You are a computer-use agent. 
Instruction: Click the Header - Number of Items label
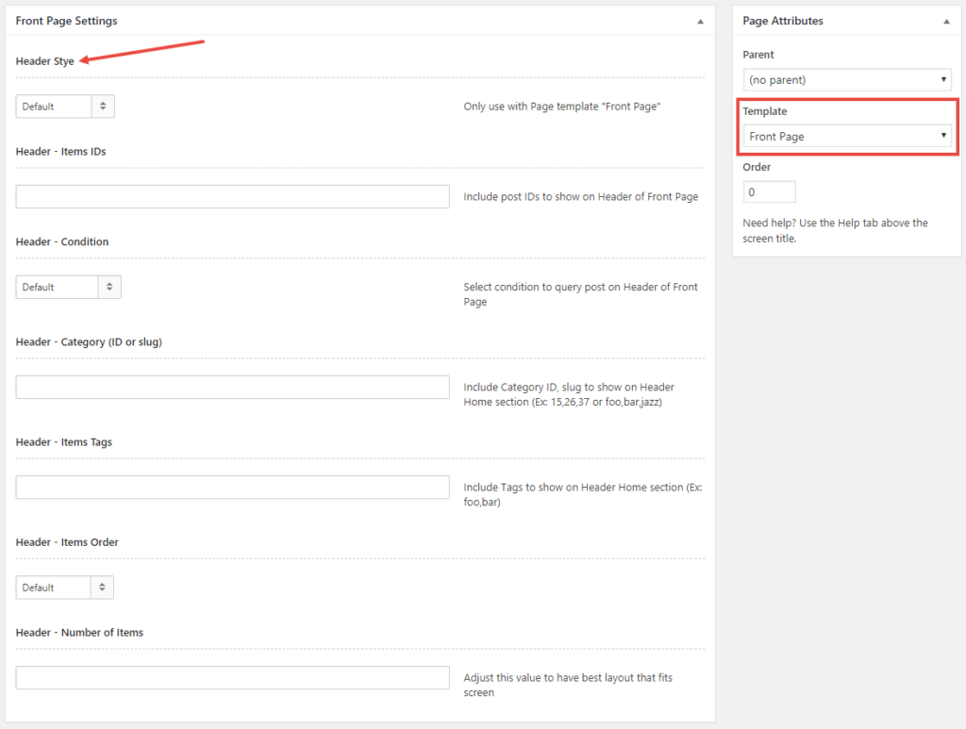(x=79, y=632)
